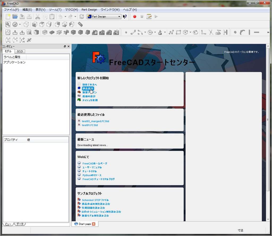Activate the measure distance ruler tool

click(80, 24)
